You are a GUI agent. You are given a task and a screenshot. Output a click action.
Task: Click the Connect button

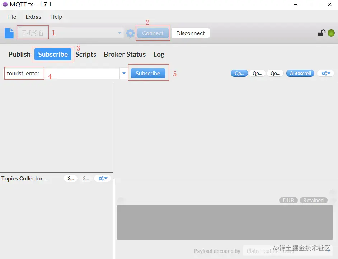click(x=152, y=33)
